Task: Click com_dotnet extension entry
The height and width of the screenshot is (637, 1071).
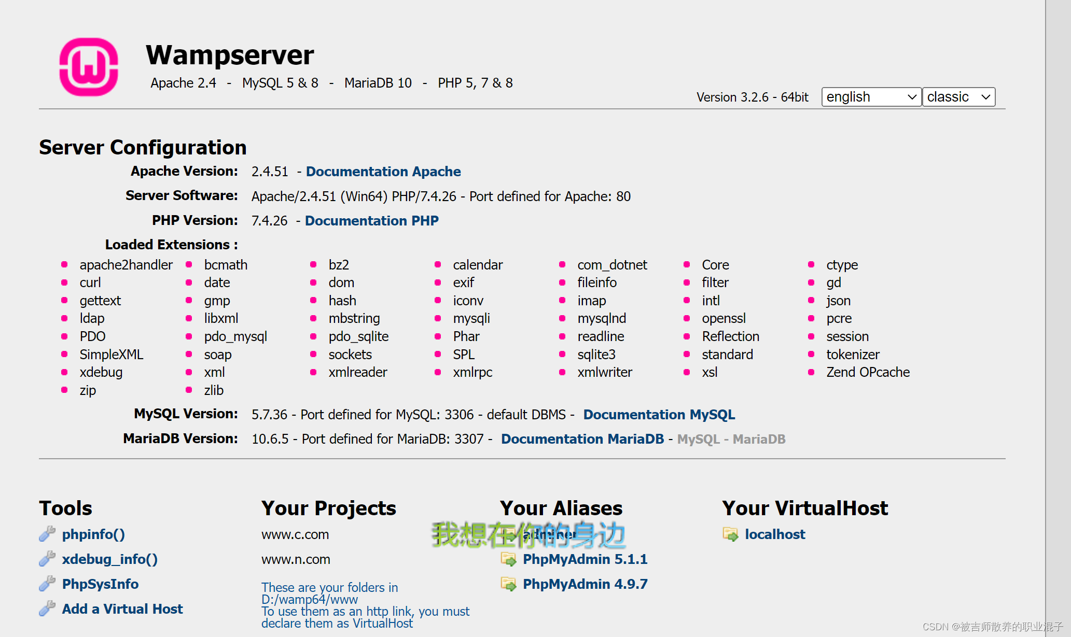Action: coord(613,265)
